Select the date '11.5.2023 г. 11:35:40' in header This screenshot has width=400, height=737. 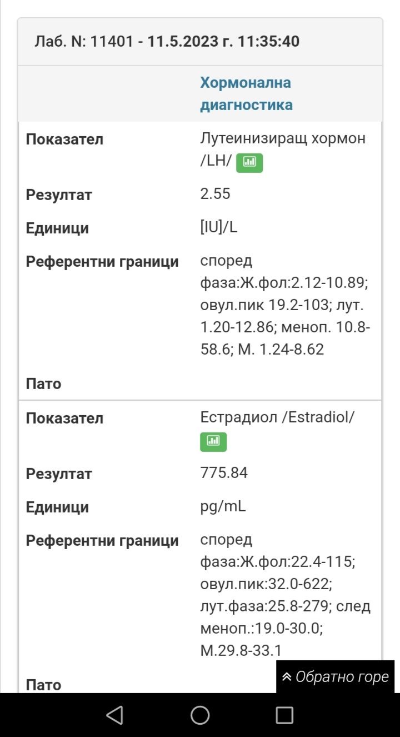(x=223, y=42)
